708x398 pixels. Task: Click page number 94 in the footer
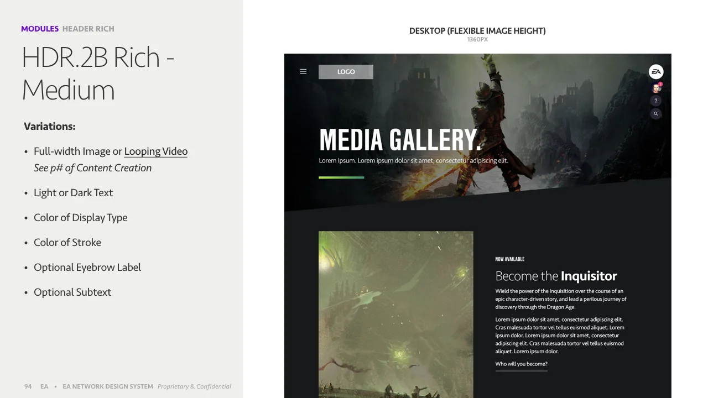[x=28, y=386]
